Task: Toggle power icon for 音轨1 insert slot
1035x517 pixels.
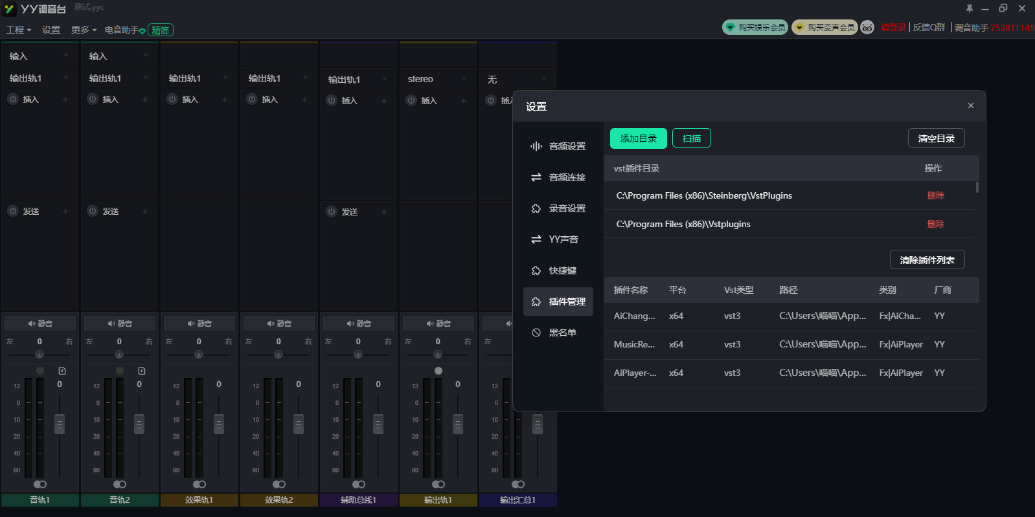Action: click(13, 99)
